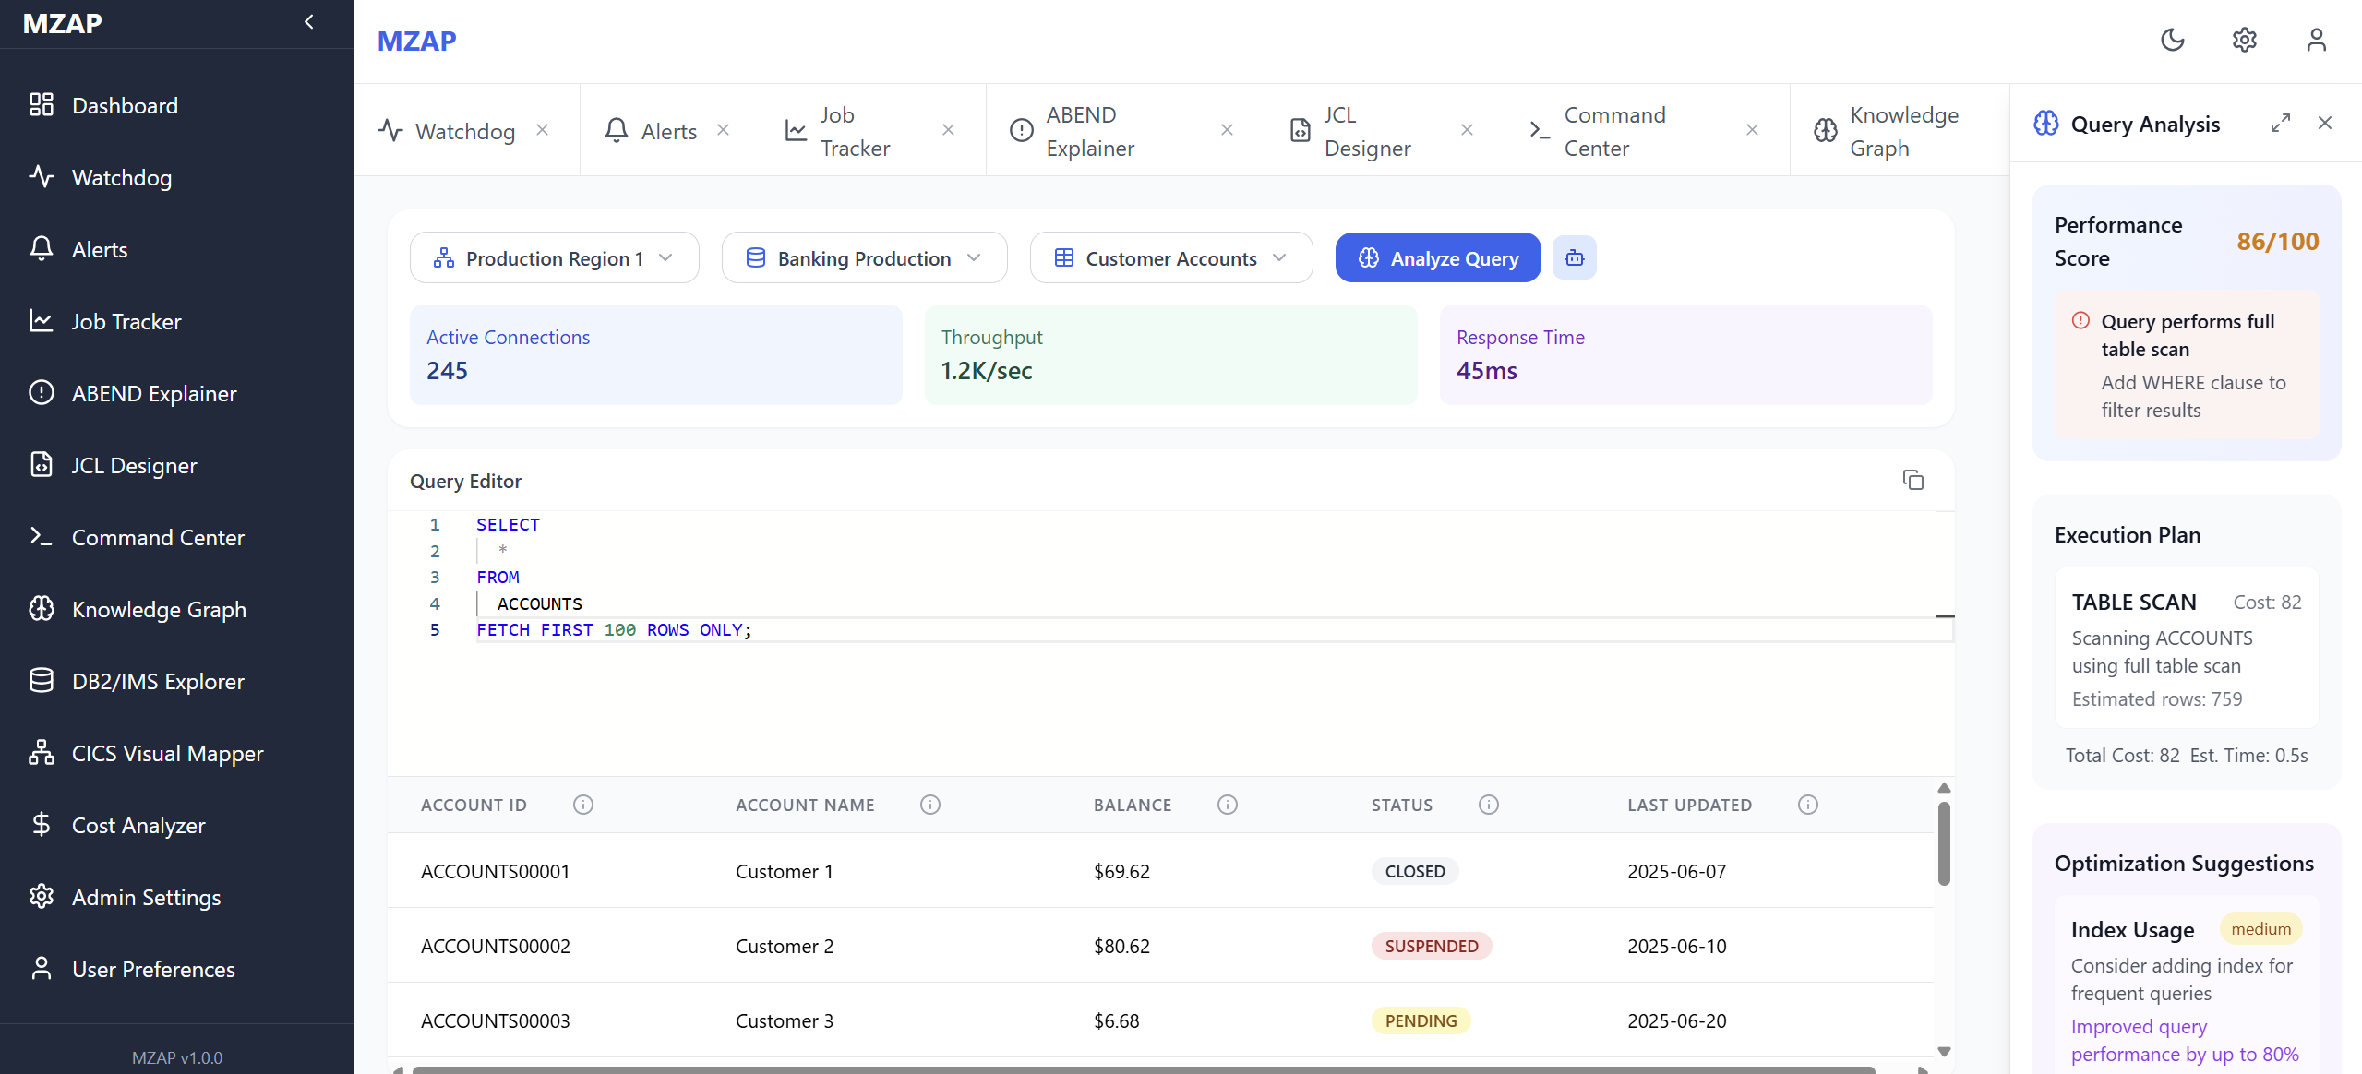The height and width of the screenshot is (1074, 2362).
Task: Collapse the sidebar with chevron arrow
Action: click(x=309, y=22)
